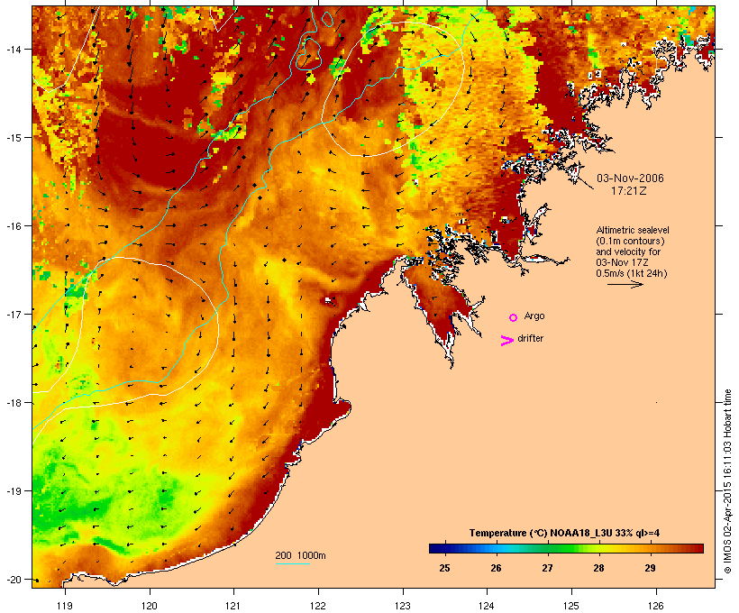Screen dimensions: 739x613
Task: Click the 'Altimetric sealevel' caption text
Action: tap(633, 230)
